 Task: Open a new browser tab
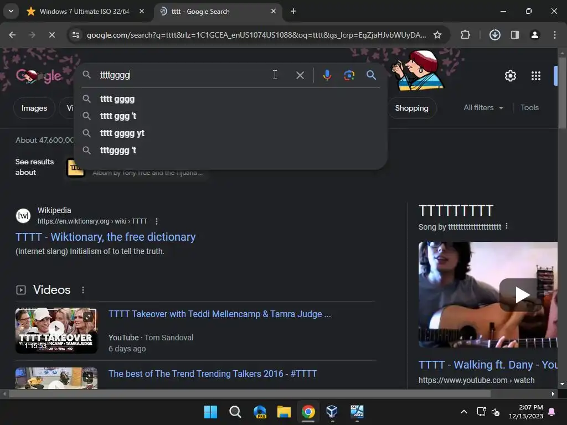[x=293, y=12]
